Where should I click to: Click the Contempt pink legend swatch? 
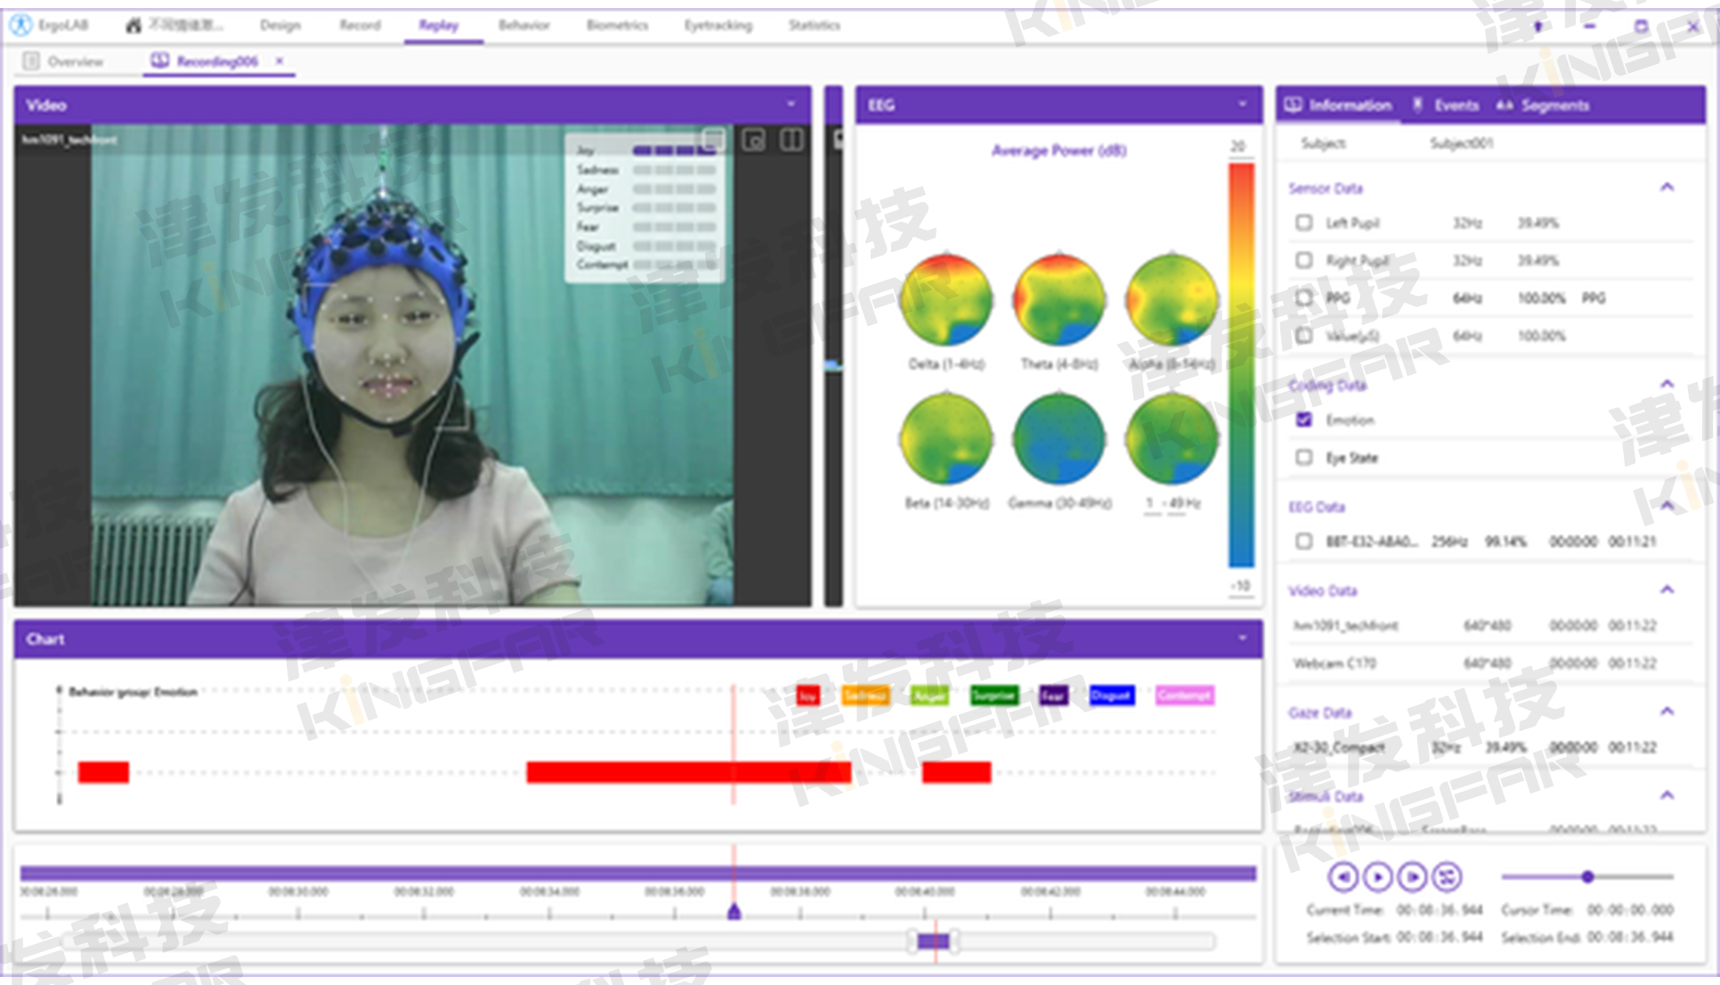pyautogui.click(x=1185, y=696)
